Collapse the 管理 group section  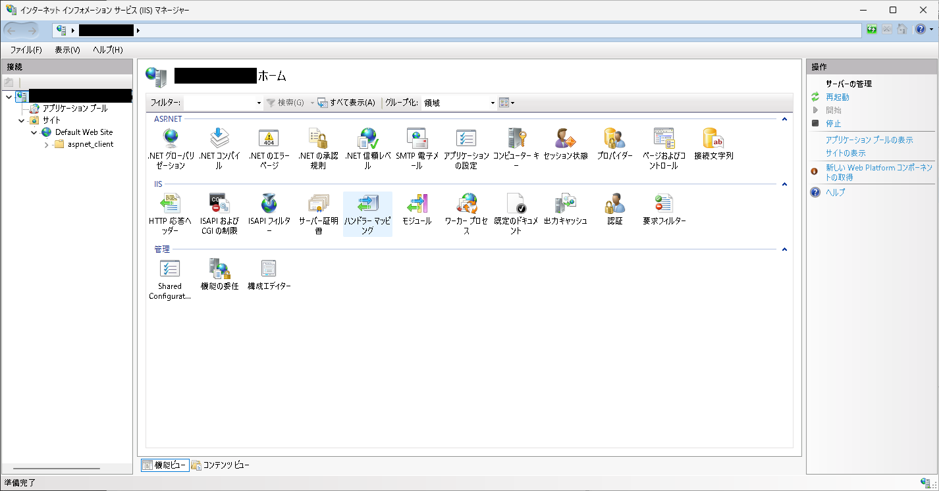(x=784, y=249)
